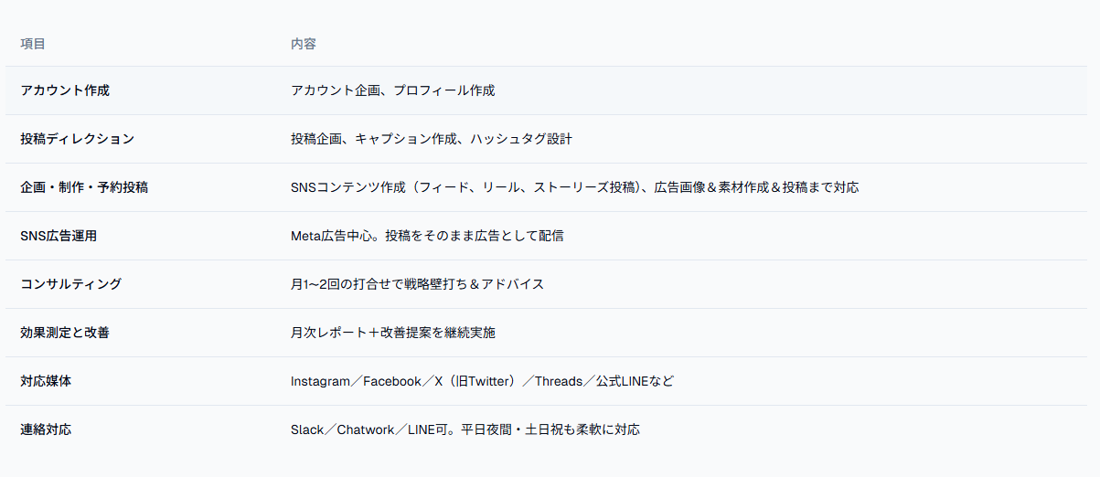The width and height of the screenshot is (1100, 477).
Task: Click the 連絡対応 row label
Action: 46,429
